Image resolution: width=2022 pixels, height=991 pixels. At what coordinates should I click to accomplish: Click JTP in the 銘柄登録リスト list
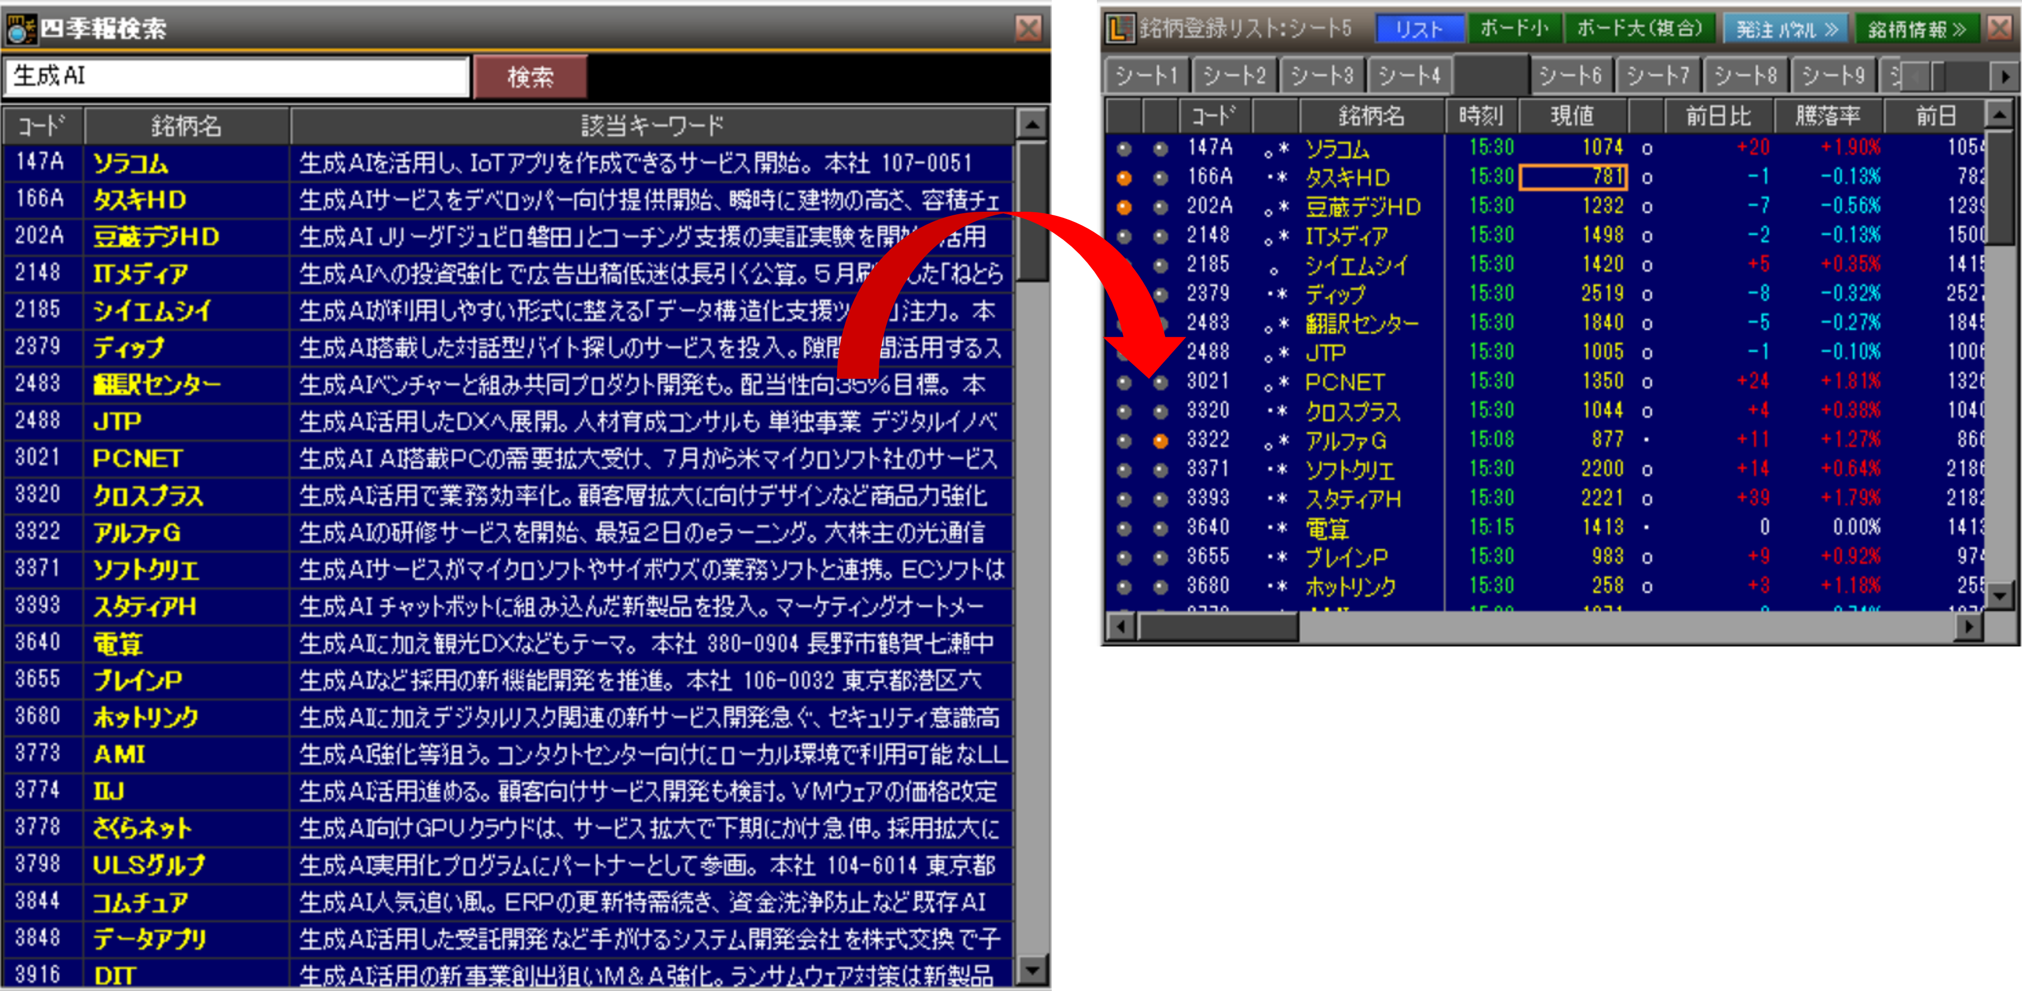1326,353
